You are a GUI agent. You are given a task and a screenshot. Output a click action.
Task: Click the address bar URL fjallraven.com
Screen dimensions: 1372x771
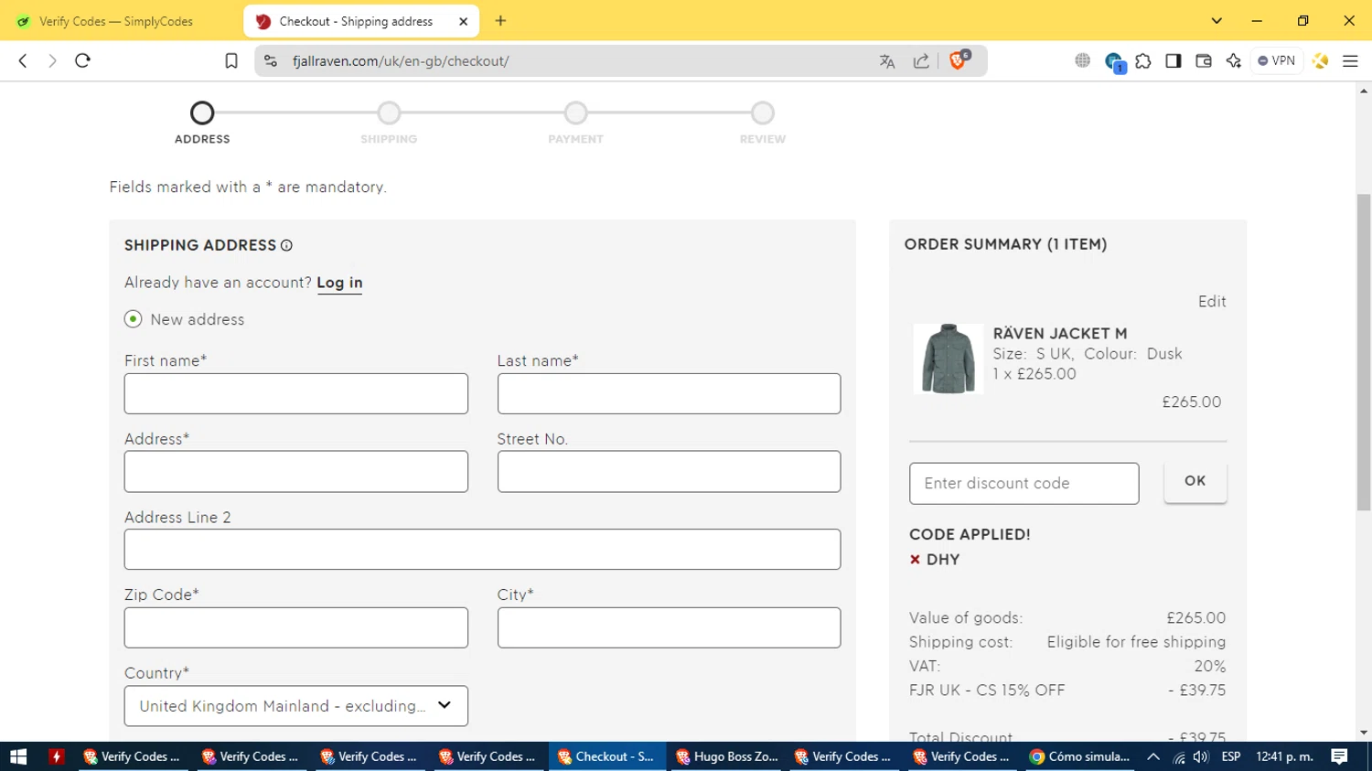[x=401, y=61]
